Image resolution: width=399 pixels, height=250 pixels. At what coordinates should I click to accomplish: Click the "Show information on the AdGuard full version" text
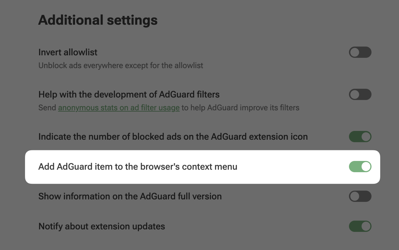coord(130,196)
